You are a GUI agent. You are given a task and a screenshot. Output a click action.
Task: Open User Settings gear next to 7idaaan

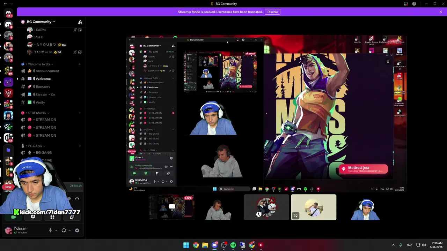click(77, 230)
